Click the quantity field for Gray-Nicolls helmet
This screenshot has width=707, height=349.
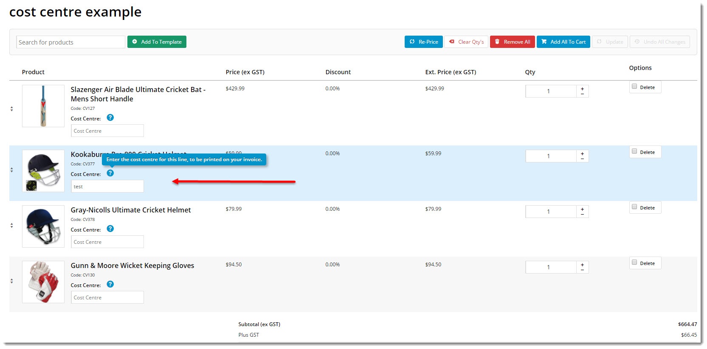point(551,212)
